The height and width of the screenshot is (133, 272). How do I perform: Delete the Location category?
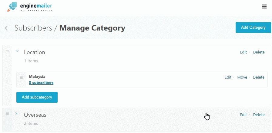pyautogui.click(x=259, y=52)
